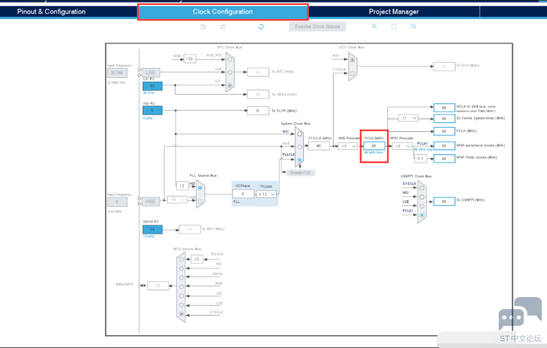Viewport: 547px width, 348px height.
Task: Click the VCOInput value 4 box
Action: pos(243,194)
